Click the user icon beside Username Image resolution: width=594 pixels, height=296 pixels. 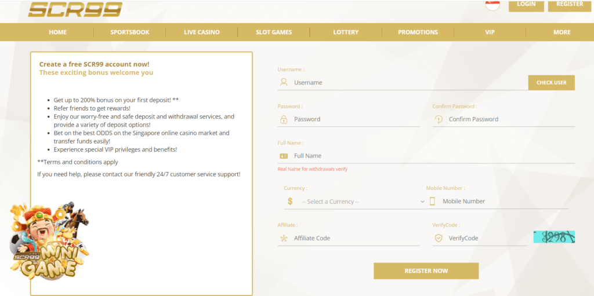pyautogui.click(x=283, y=82)
